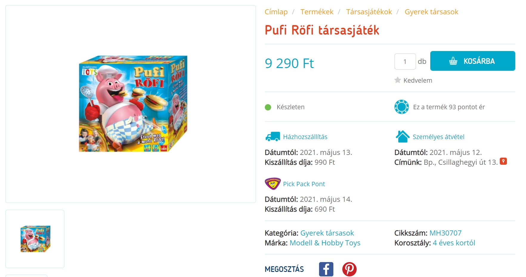Click the Facebook share icon
This screenshot has width=526, height=277.
click(326, 269)
